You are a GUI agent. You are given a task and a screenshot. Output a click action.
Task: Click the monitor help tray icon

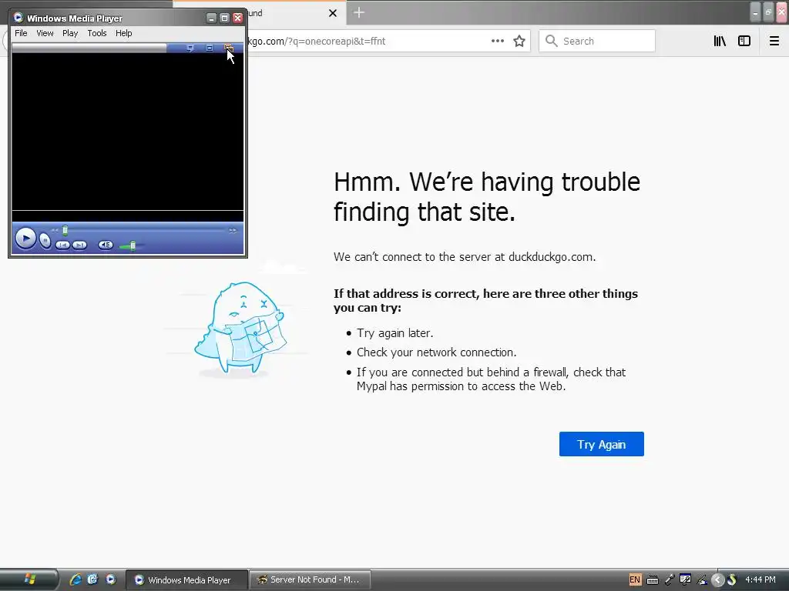tap(685, 579)
